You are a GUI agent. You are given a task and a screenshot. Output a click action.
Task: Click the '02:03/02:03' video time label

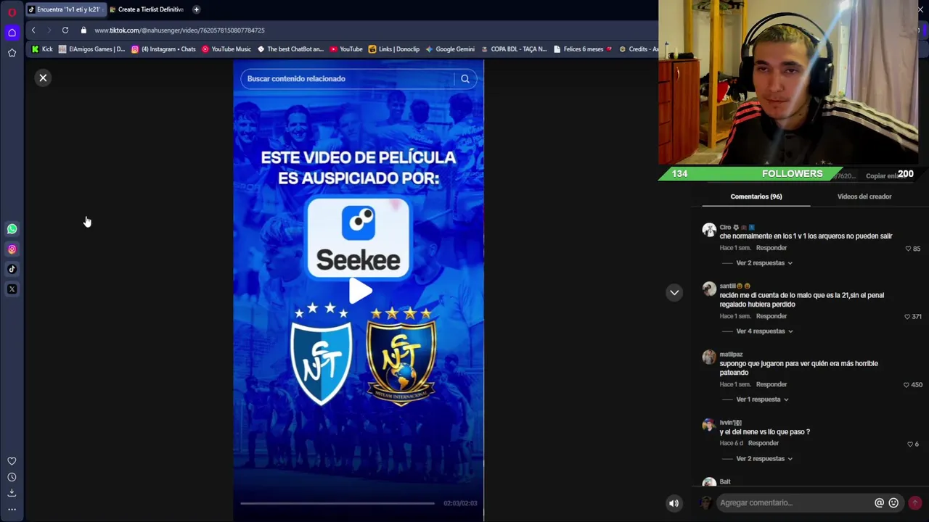click(460, 503)
